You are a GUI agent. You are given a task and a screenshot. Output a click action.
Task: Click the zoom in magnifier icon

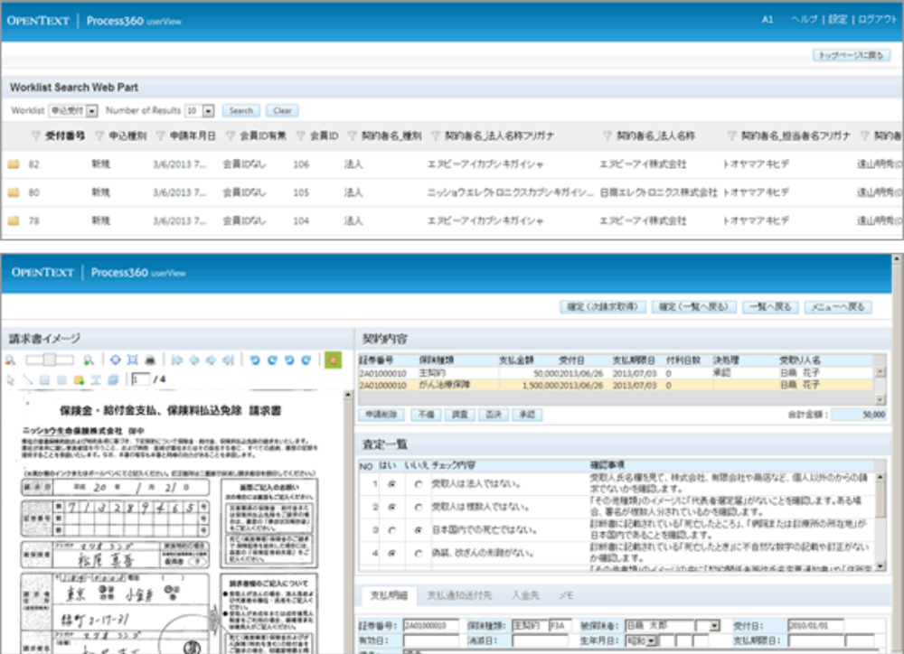pos(89,360)
